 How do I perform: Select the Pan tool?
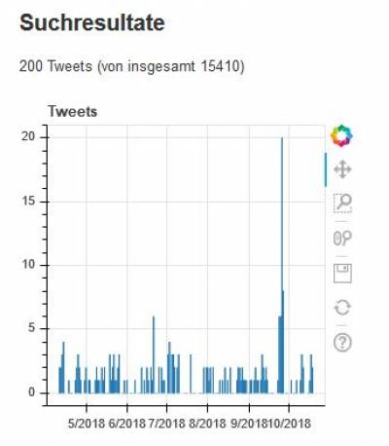(x=342, y=169)
